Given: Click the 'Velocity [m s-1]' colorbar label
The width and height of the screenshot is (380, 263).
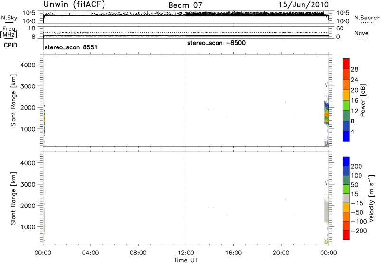Looking at the screenshot, I should coord(371,198).
